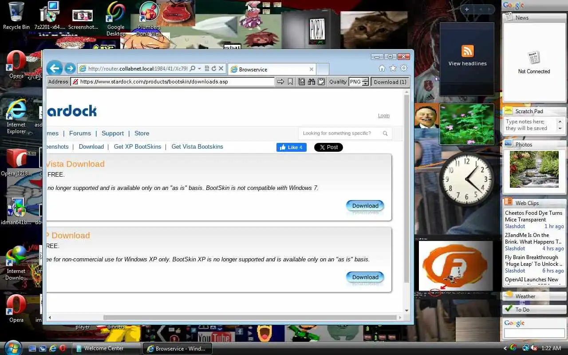Click the Quality stepper arrows
This screenshot has height=355, width=568.
click(x=365, y=82)
